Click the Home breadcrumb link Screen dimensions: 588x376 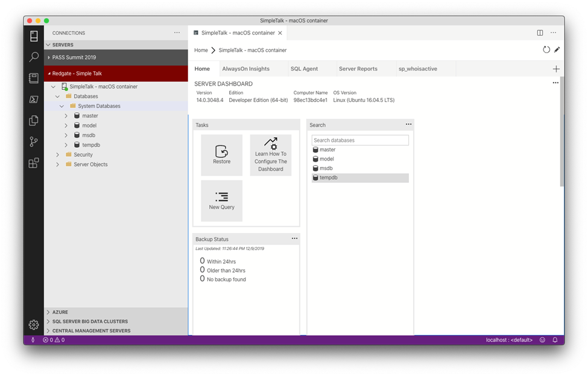pos(201,50)
